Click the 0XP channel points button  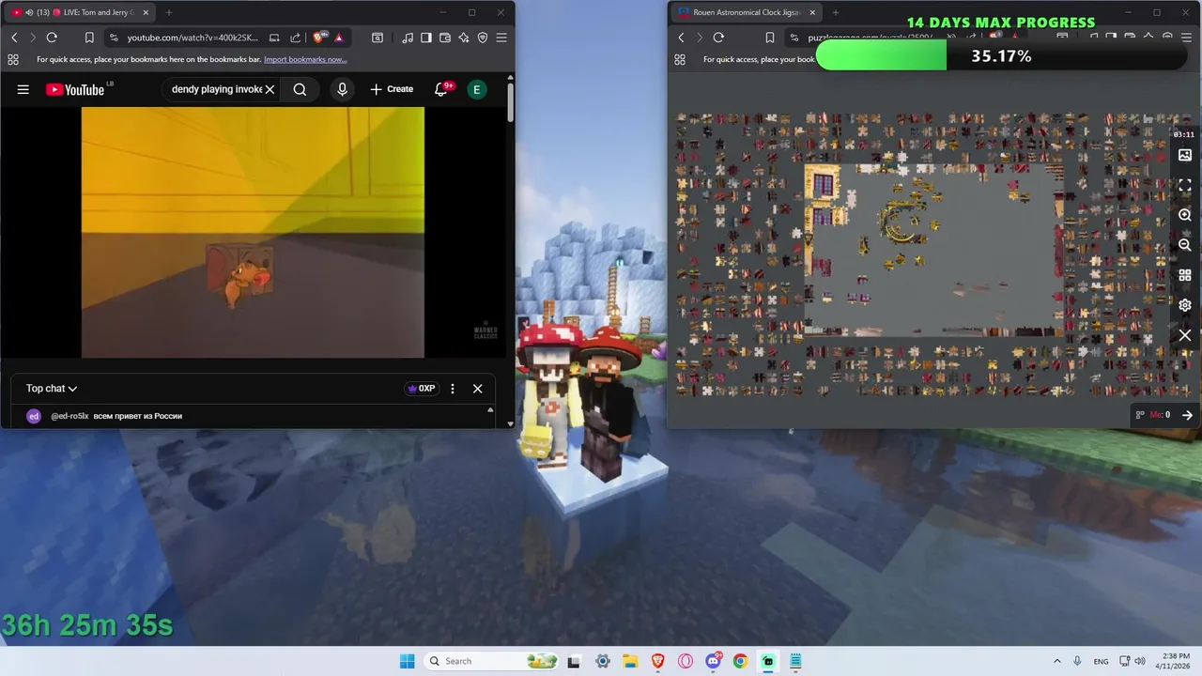[421, 388]
